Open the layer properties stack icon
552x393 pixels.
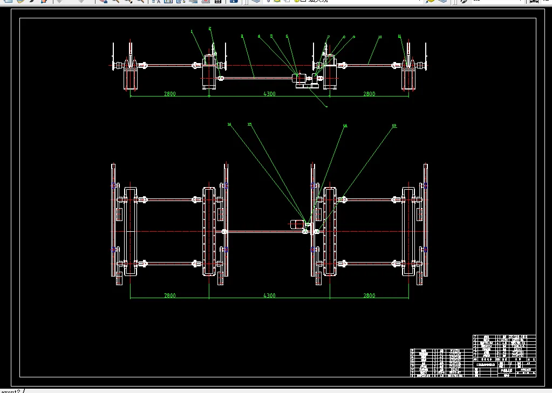pos(256,1)
